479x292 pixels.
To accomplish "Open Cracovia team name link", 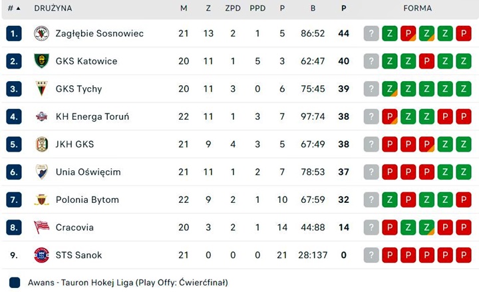I will click(75, 227).
